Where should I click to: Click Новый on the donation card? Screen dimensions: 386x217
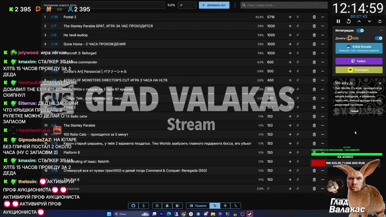[x=354, y=111]
